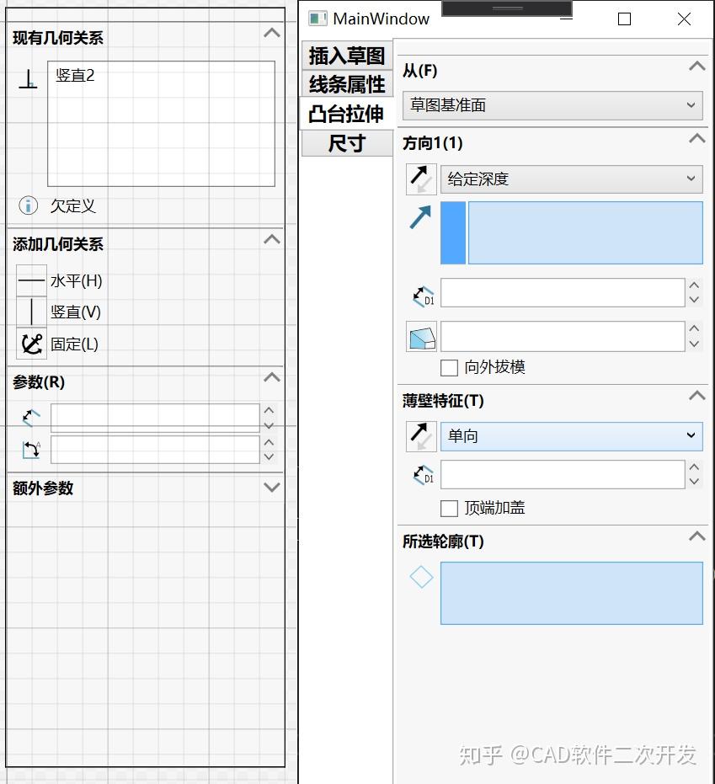The width and height of the screenshot is (715, 784).
Task: Expand the 额外参数 section
Action: (x=271, y=487)
